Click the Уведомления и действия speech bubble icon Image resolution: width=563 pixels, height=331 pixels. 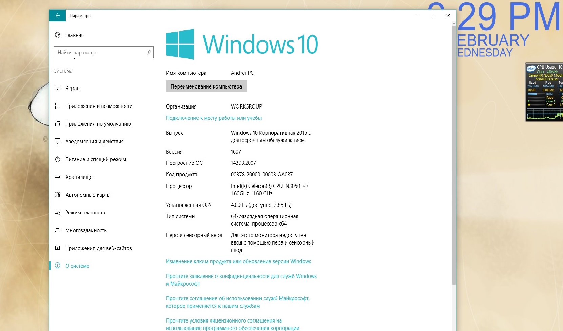pos(58,141)
